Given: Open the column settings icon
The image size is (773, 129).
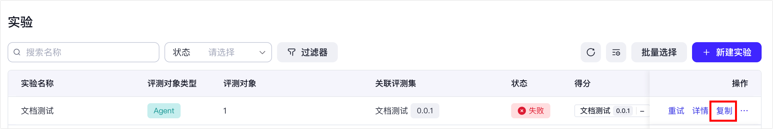Looking at the screenshot, I should coord(616,52).
